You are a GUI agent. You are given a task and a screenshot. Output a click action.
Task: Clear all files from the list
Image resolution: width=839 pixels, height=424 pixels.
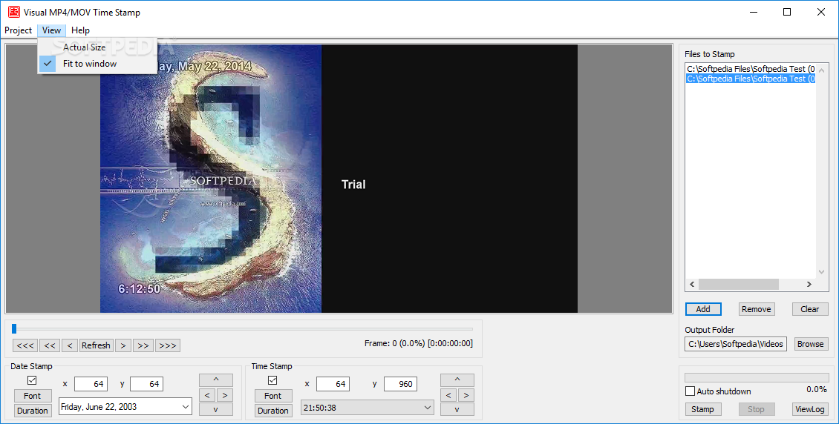(x=809, y=309)
